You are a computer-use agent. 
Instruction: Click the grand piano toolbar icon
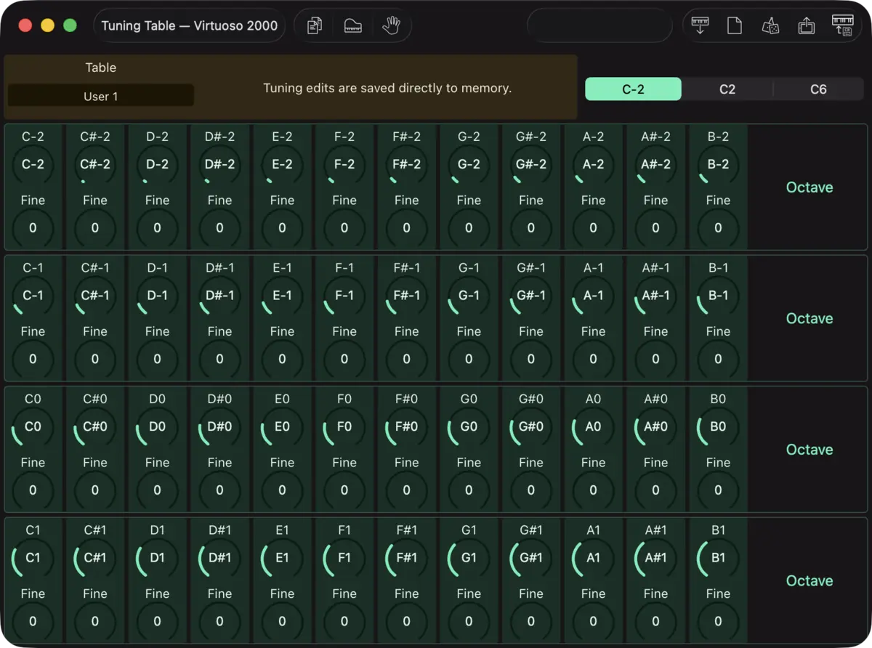(353, 26)
